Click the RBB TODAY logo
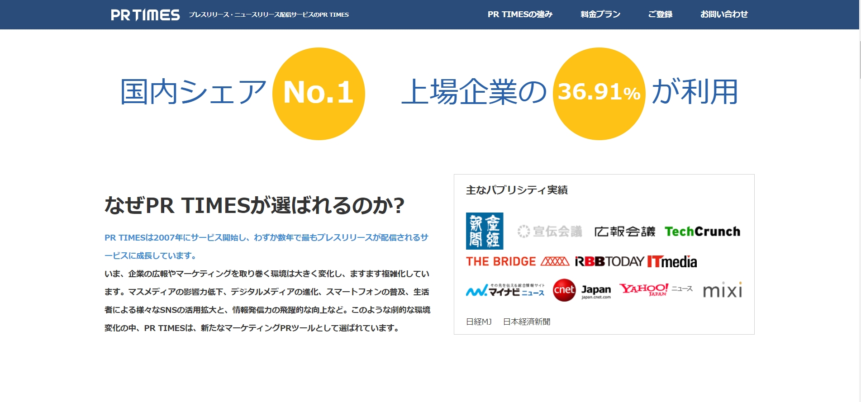The width and height of the screenshot is (861, 402). coord(609,261)
